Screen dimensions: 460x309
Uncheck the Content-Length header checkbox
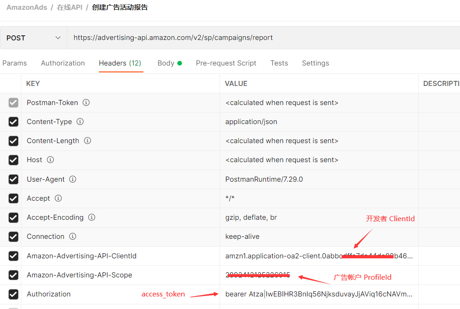(x=13, y=141)
